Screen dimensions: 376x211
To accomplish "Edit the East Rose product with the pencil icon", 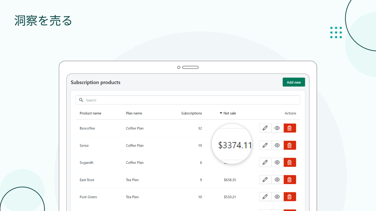I will [x=265, y=180].
